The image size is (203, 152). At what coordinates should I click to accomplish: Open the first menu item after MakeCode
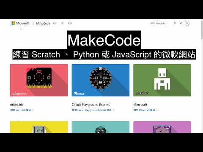pyautogui.click(x=55, y=23)
